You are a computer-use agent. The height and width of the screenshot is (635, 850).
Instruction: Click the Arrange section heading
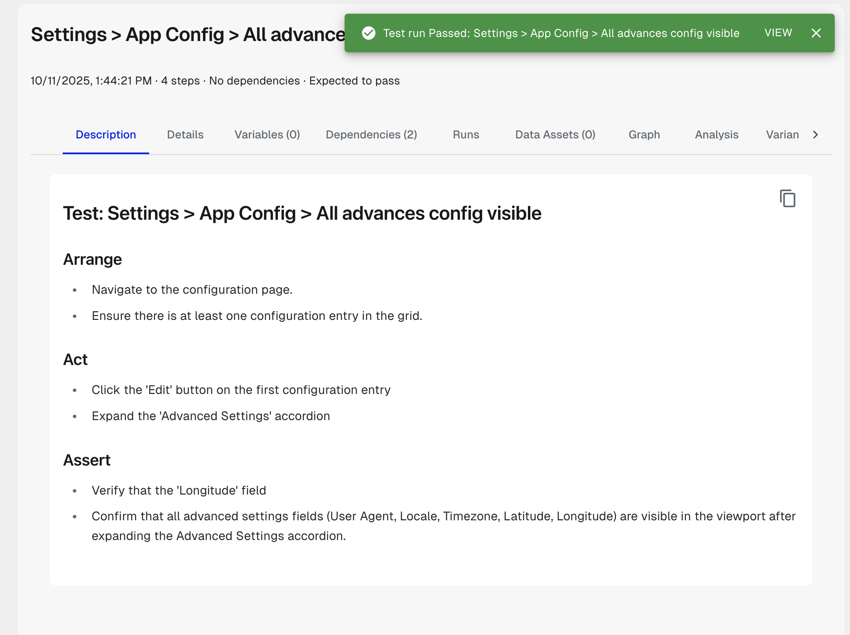[x=92, y=260]
